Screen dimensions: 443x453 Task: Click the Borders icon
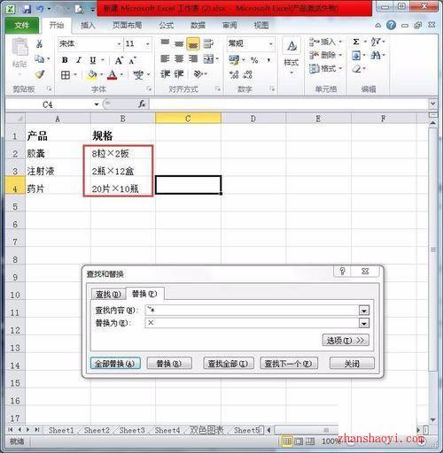(66, 75)
